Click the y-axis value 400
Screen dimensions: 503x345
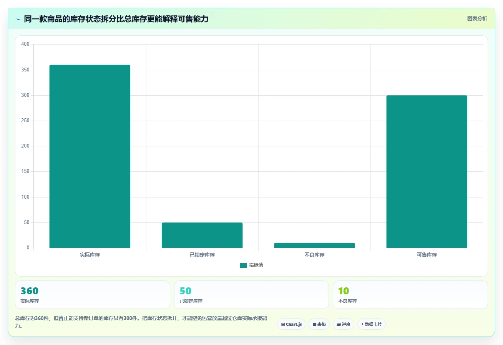coord(25,44)
